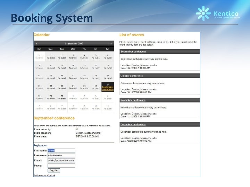The height and width of the screenshot is (187, 250).
Task: Click Add event to Outlook link
Action: pos(44,175)
